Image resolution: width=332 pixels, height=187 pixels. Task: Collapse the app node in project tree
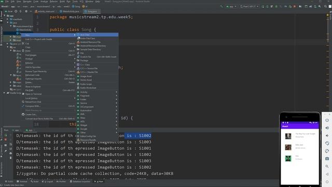[5, 16]
